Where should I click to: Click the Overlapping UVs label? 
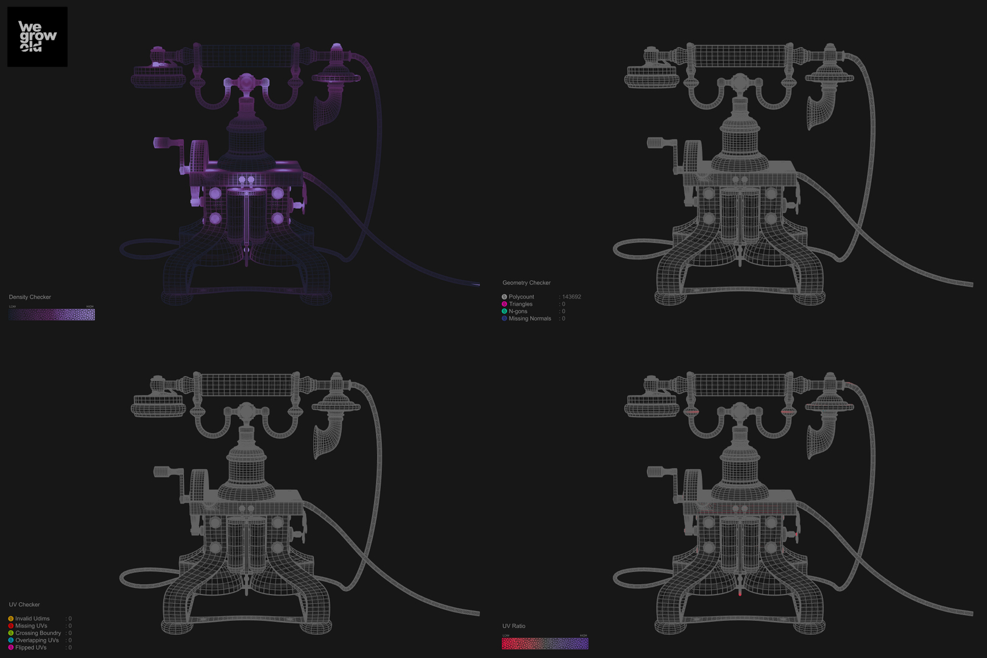pyautogui.click(x=37, y=640)
